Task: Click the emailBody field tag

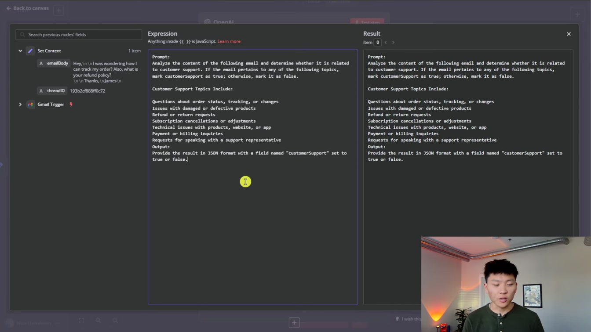Action: pyautogui.click(x=54, y=63)
